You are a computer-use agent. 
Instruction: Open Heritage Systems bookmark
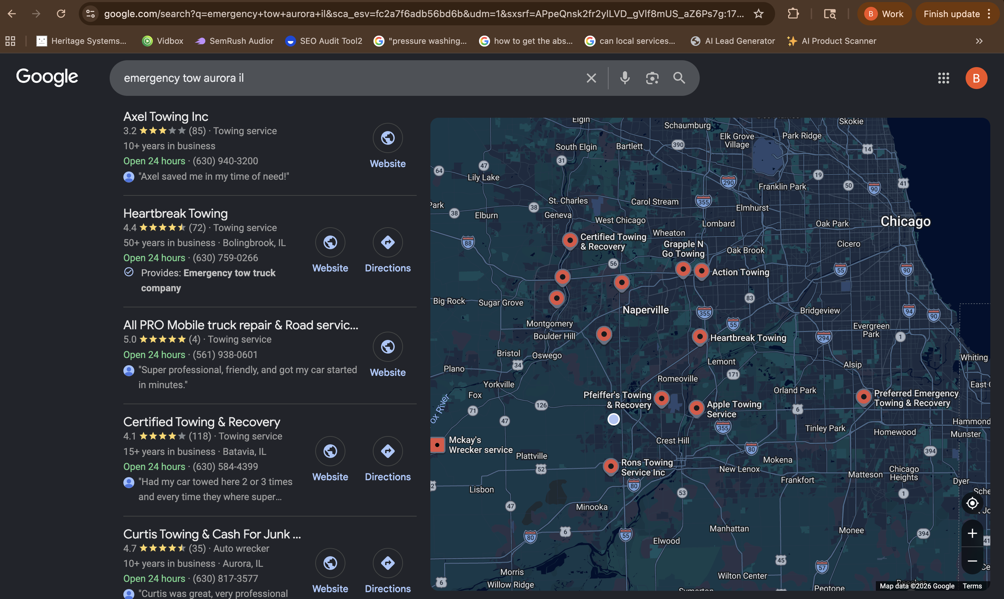(x=82, y=41)
